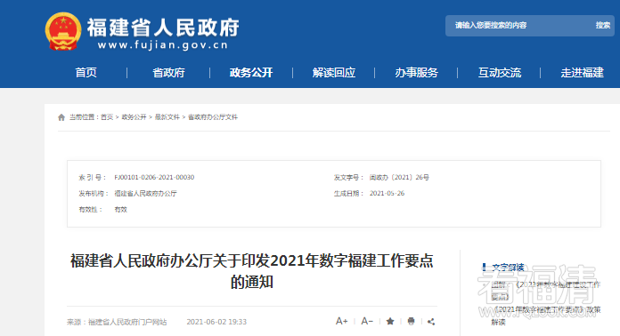620x336 pixels.
Task: Decrease font size with A- icon
Action: point(367,322)
